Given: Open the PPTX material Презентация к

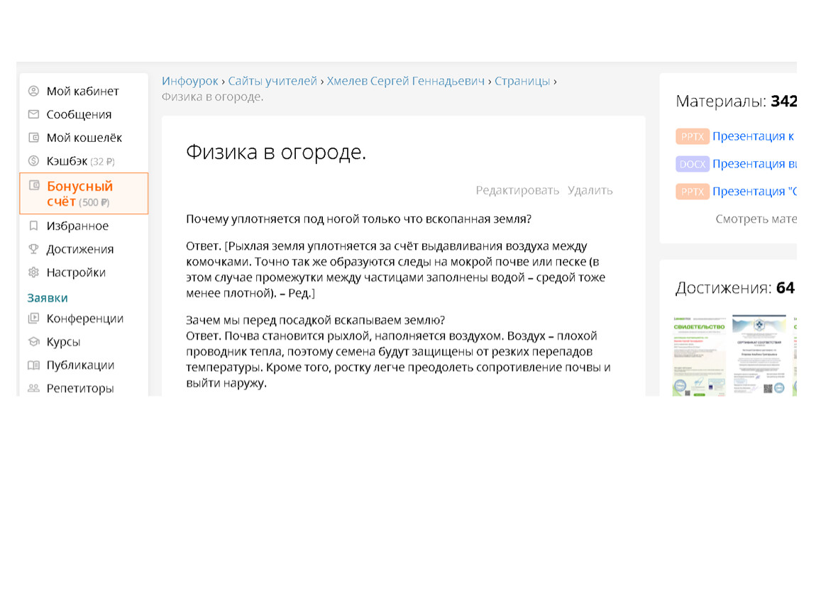Looking at the screenshot, I should [x=753, y=136].
